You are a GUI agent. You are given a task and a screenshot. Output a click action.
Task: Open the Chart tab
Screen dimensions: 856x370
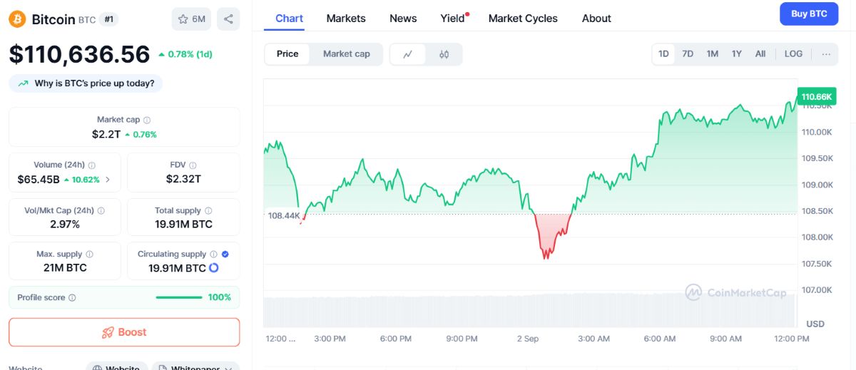(x=289, y=19)
